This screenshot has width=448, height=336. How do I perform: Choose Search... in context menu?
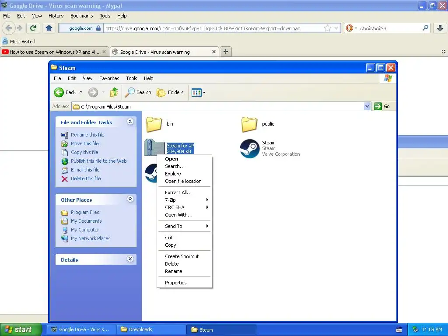(185, 166)
